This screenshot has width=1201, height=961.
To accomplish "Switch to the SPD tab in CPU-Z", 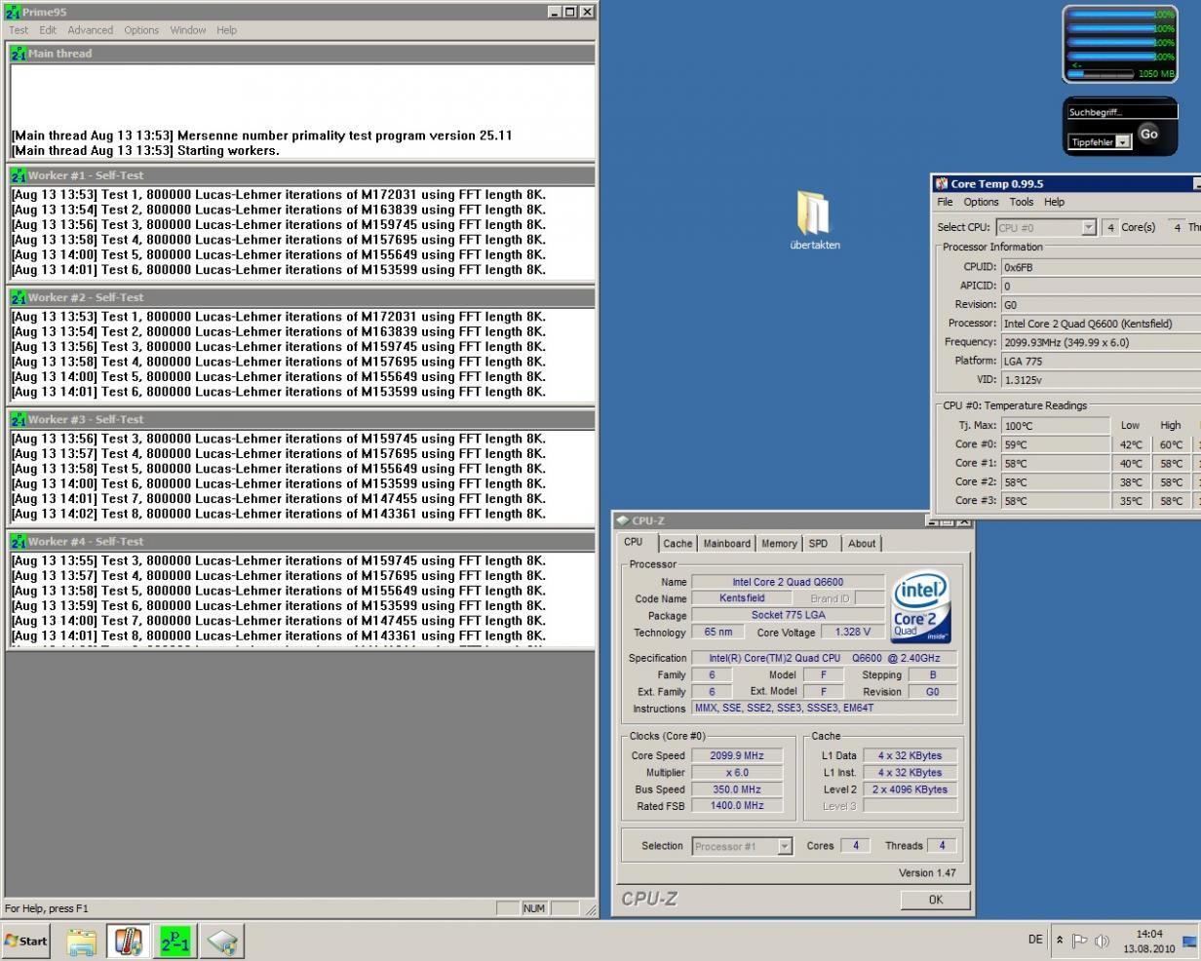I will [x=818, y=544].
